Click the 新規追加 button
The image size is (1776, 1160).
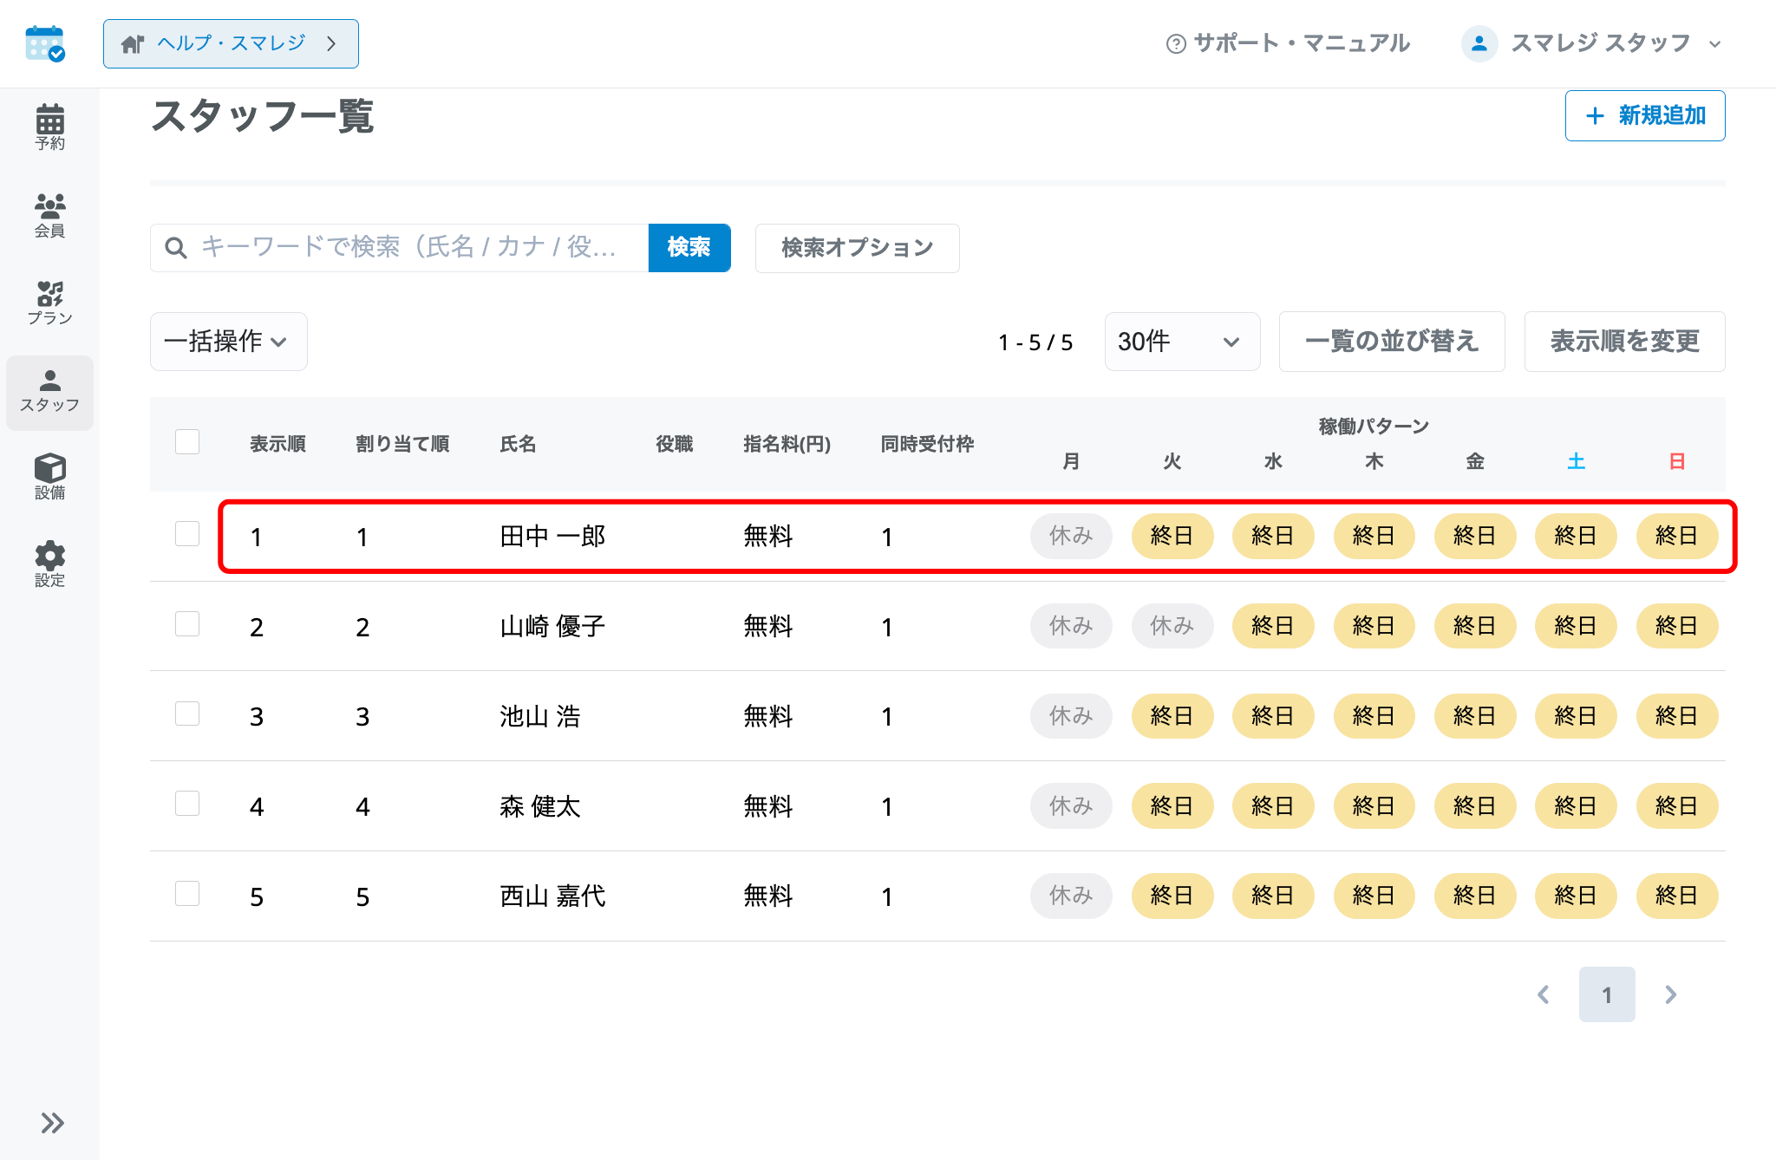(1645, 115)
